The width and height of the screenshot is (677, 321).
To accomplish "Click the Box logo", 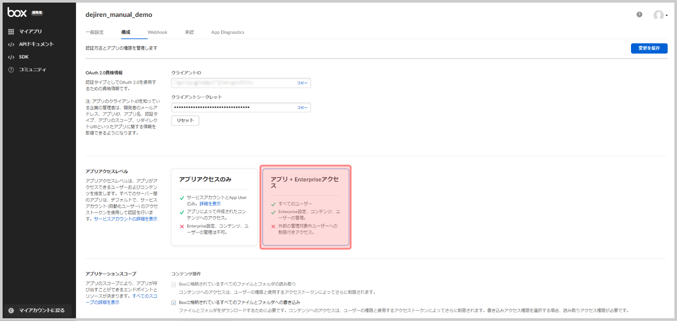I will pos(17,13).
